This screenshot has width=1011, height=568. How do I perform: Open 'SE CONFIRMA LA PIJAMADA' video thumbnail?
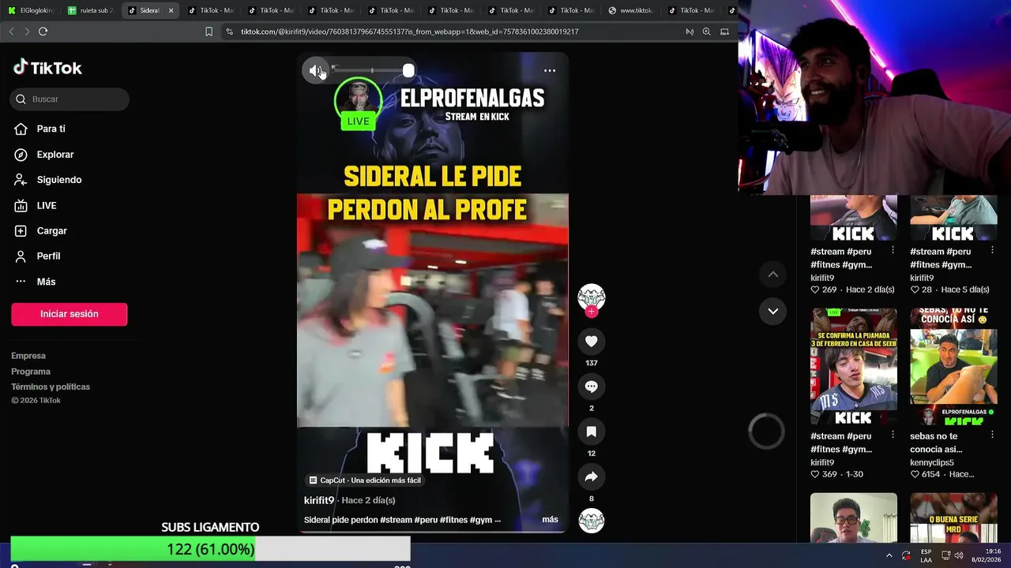[x=854, y=367]
